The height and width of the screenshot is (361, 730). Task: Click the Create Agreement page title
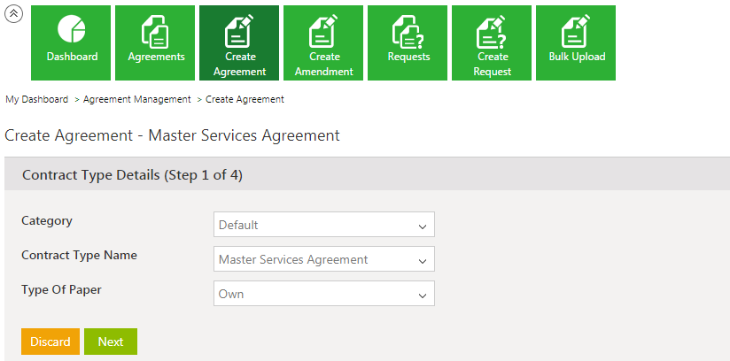point(172,136)
